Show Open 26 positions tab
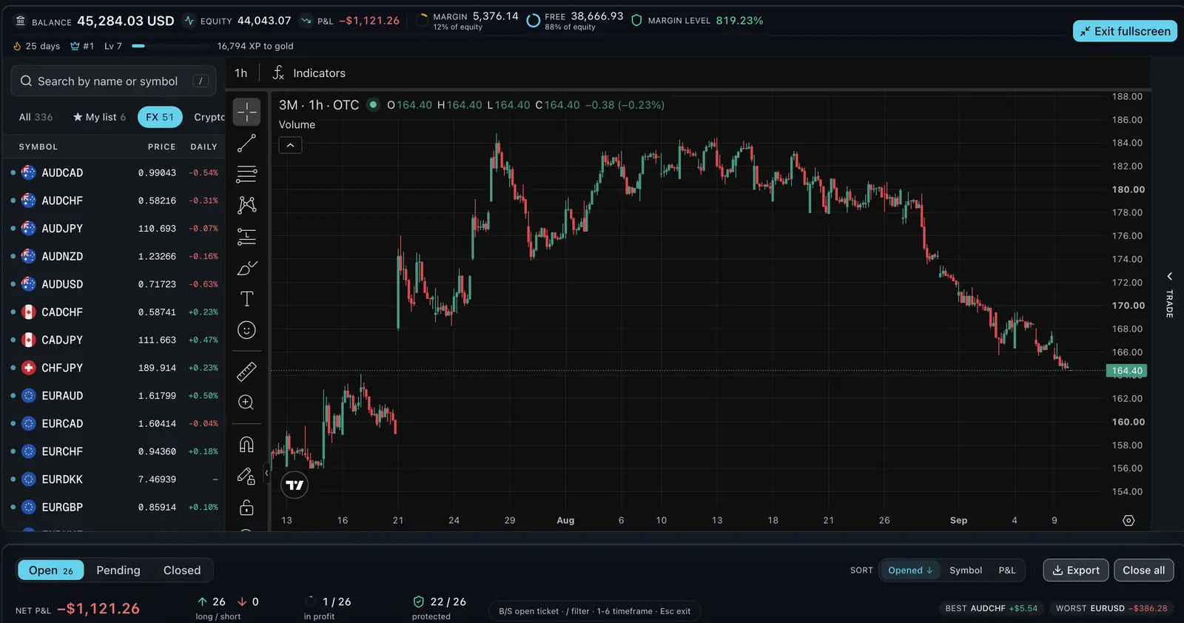The width and height of the screenshot is (1184, 623). coord(50,570)
